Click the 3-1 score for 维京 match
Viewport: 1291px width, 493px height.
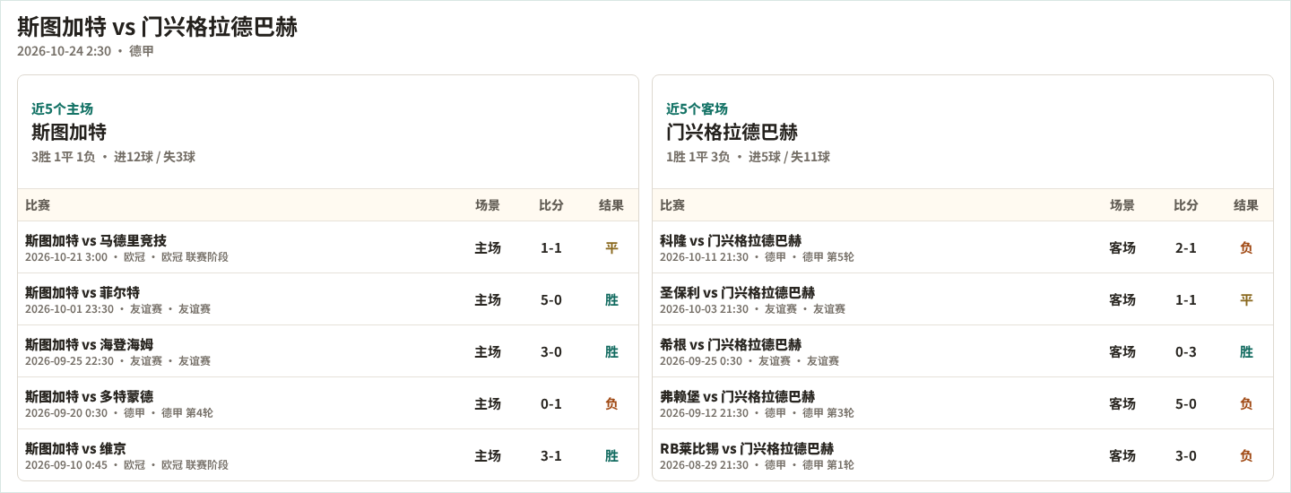pyautogui.click(x=551, y=455)
